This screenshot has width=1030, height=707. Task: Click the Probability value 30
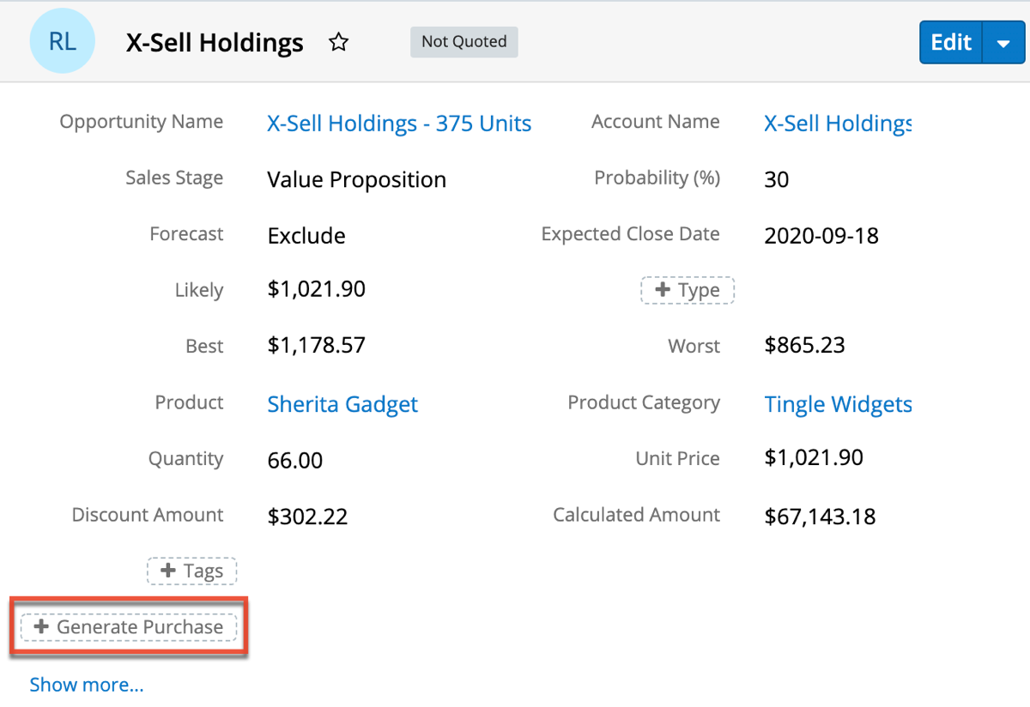point(776,180)
